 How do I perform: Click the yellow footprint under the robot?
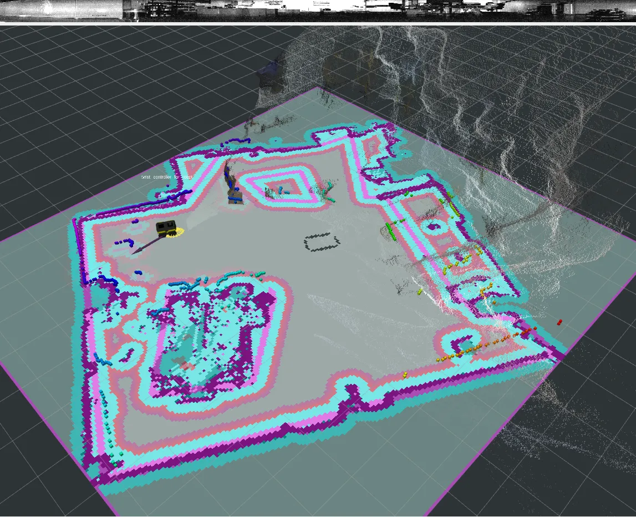176,235
